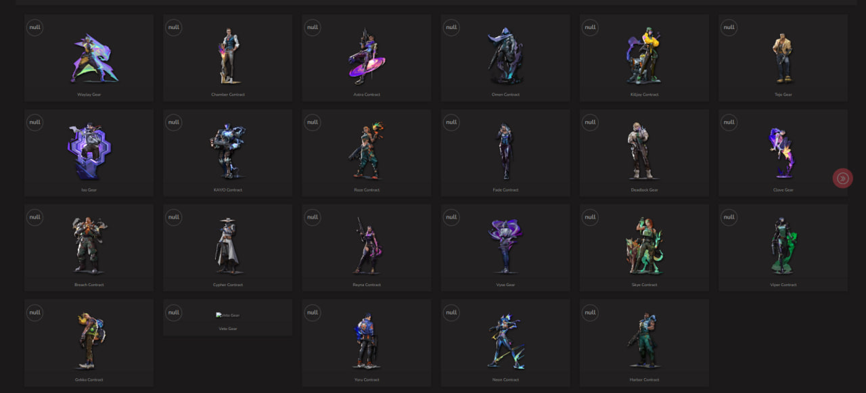Click the null badge on Tejo Gear card
This screenshot has width=866, height=393.
tap(729, 28)
